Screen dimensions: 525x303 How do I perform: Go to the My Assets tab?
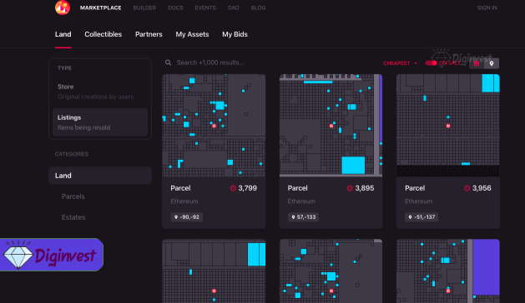pyautogui.click(x=192, y=34)
